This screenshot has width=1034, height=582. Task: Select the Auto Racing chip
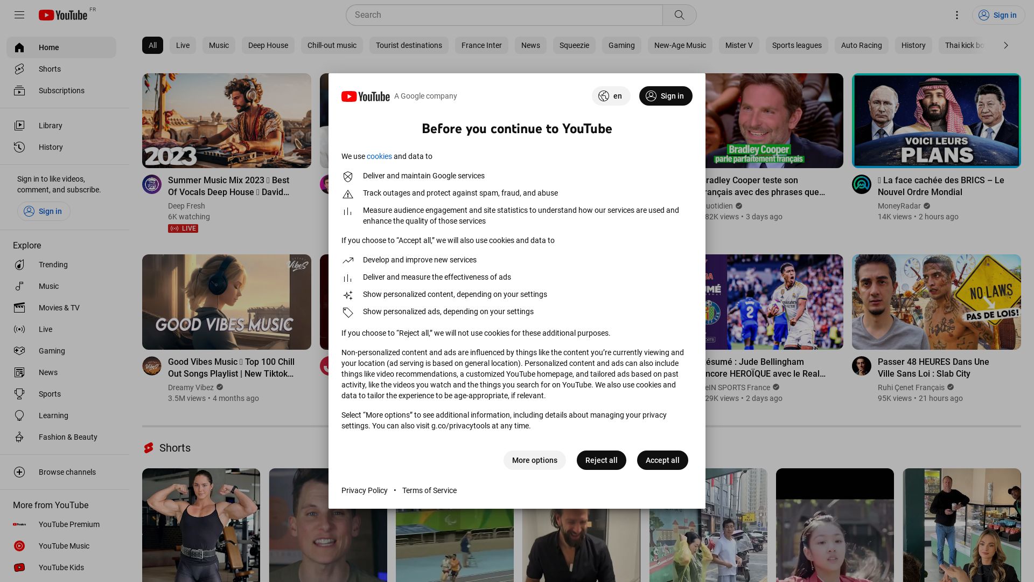862,45
